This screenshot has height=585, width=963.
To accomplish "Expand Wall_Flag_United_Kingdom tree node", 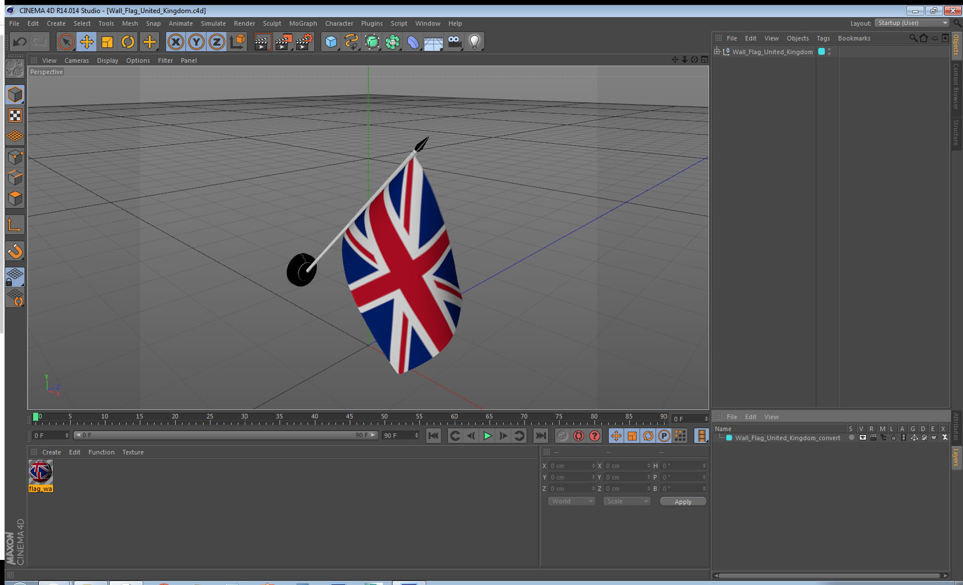I will pyautogui.click(x=717, y=51).
